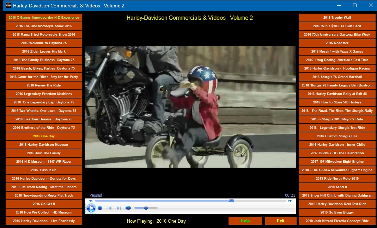The image size is (377, 228).
Task: Play 2016 Beach, Bikes, Parties Daytona 75
Action: click(x=44, y=68)
